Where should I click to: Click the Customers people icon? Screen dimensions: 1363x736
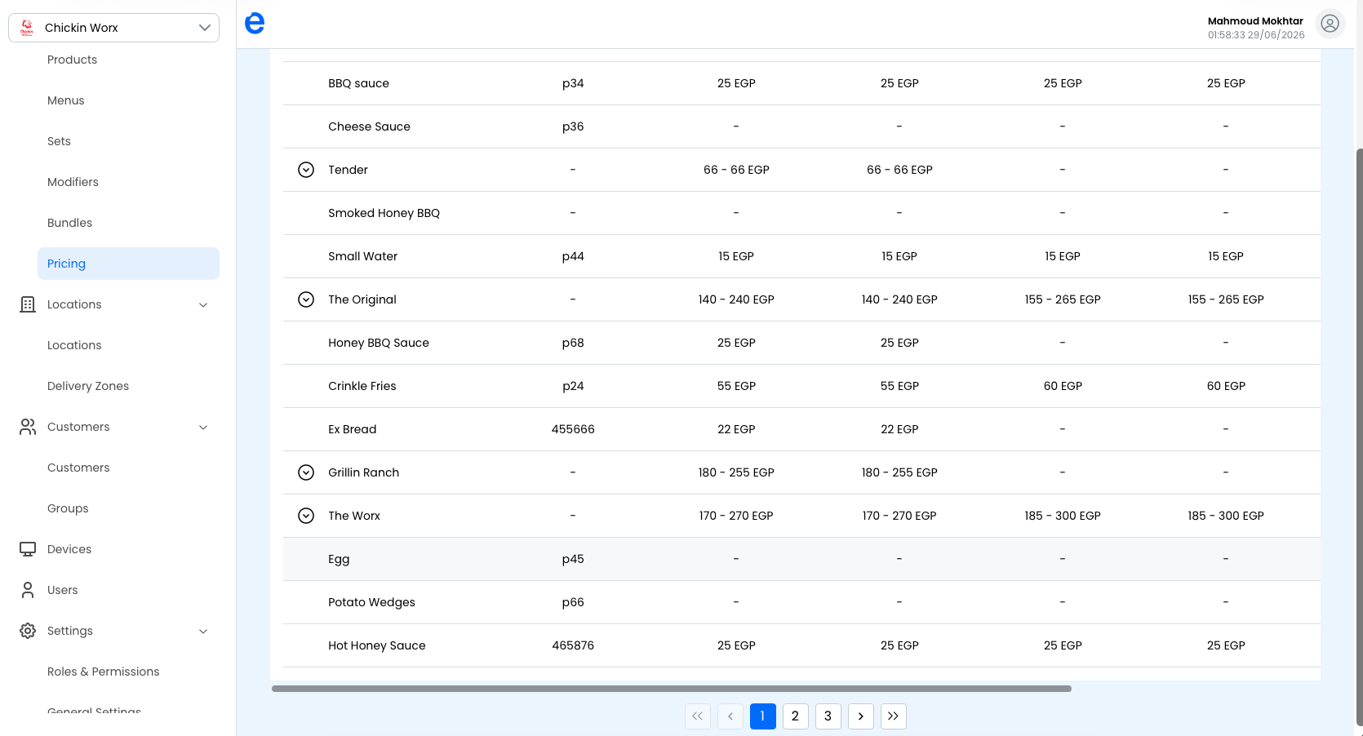click(28, 427)
